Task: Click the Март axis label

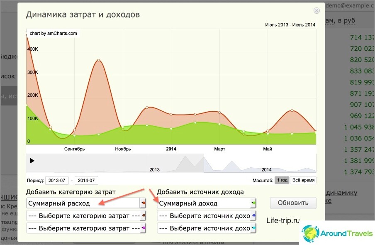Action: click(219, 149)
